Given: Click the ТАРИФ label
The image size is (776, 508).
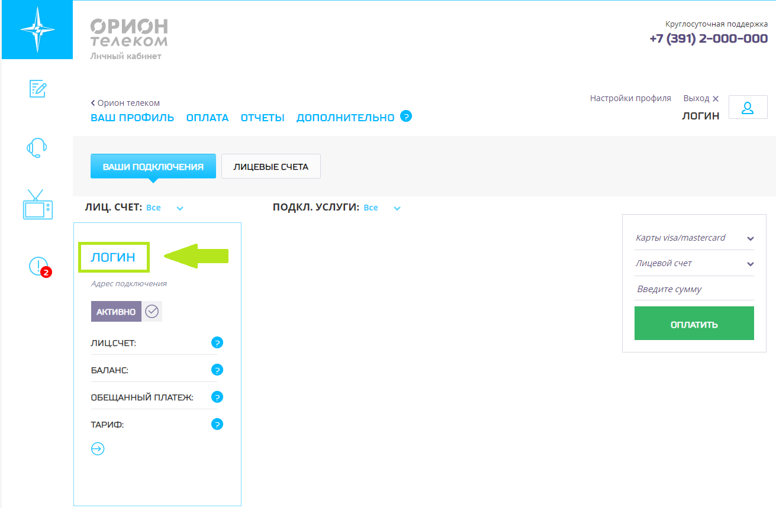Looking at the screenshot, I should point(107,425).
